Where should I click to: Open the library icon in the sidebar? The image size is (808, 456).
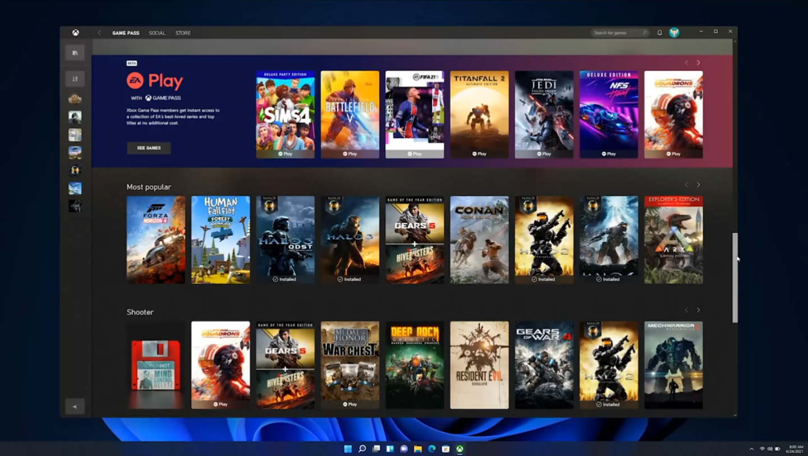[x=75, y=53]
